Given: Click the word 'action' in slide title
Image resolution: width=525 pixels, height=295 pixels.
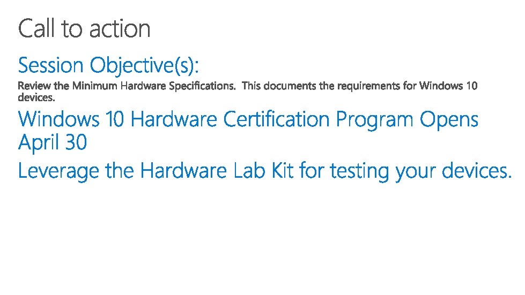Looking at the screenshot, I should click(120, 29).
